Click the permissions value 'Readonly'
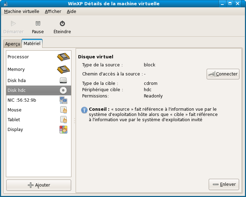 click(153, 96)
